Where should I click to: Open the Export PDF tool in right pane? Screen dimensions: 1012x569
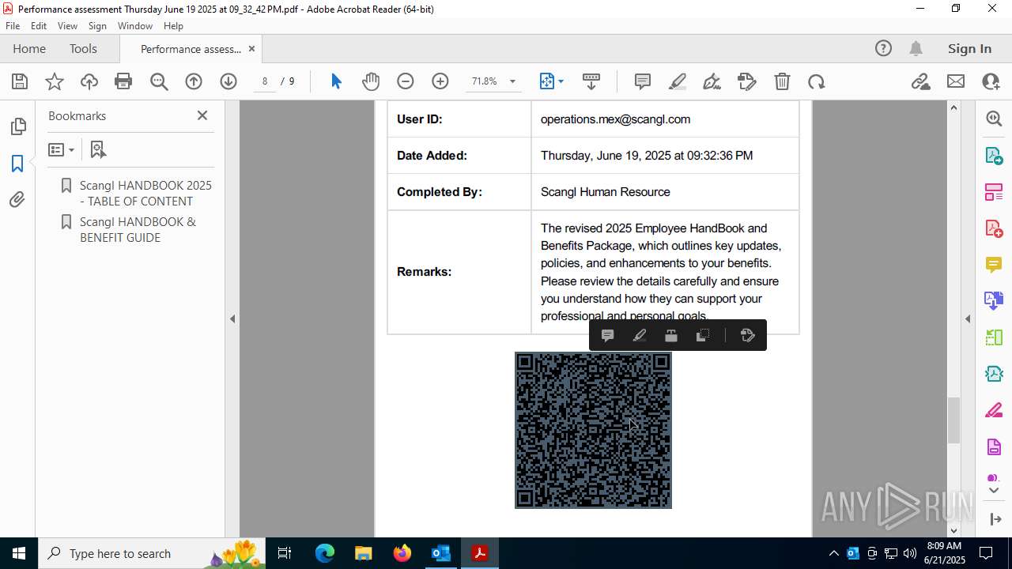pyautogui.click(x=994, y=155)
